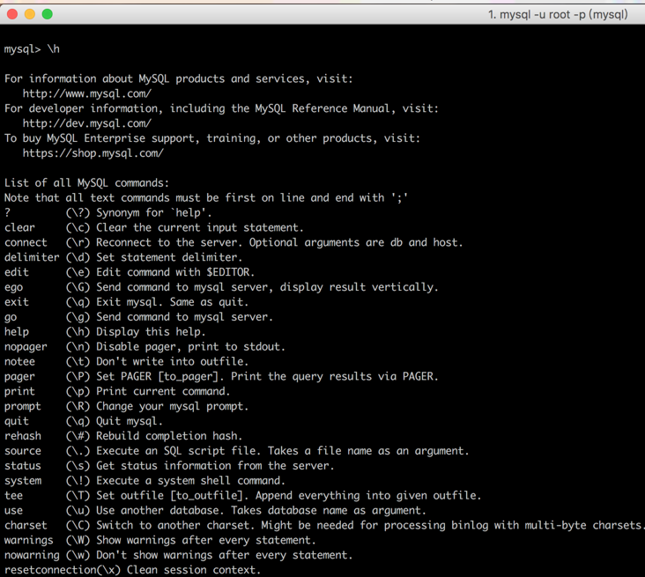Viewport: 645px width, 577px height.
Task: Click the window title 'mysql -u root -p (mysql)'
Action: pyautogui.click(x=558, y=15)
